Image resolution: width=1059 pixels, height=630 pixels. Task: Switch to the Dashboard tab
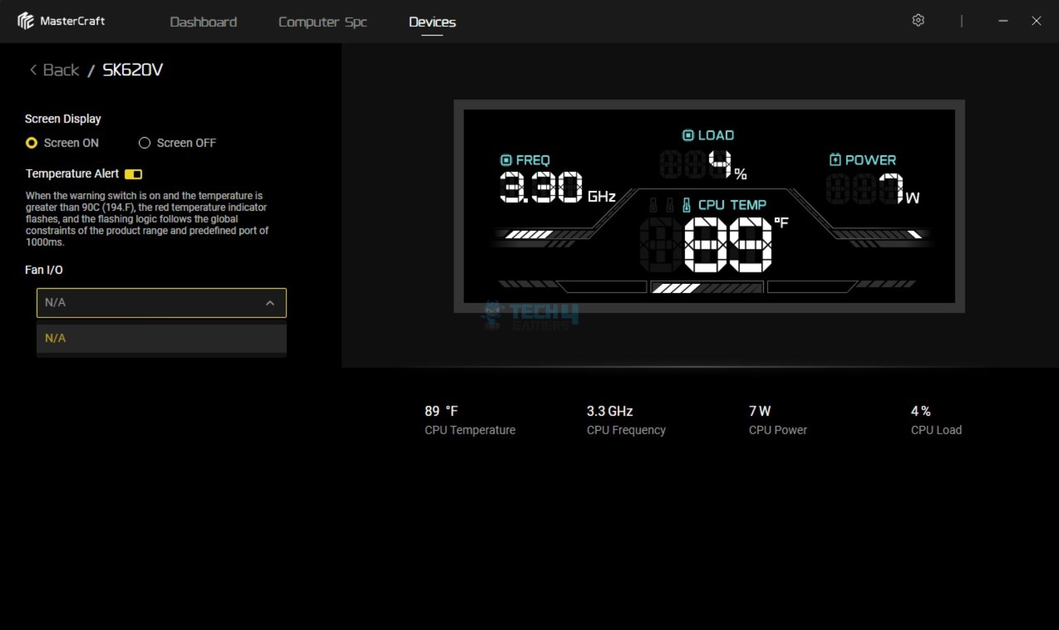coord(203,22)
